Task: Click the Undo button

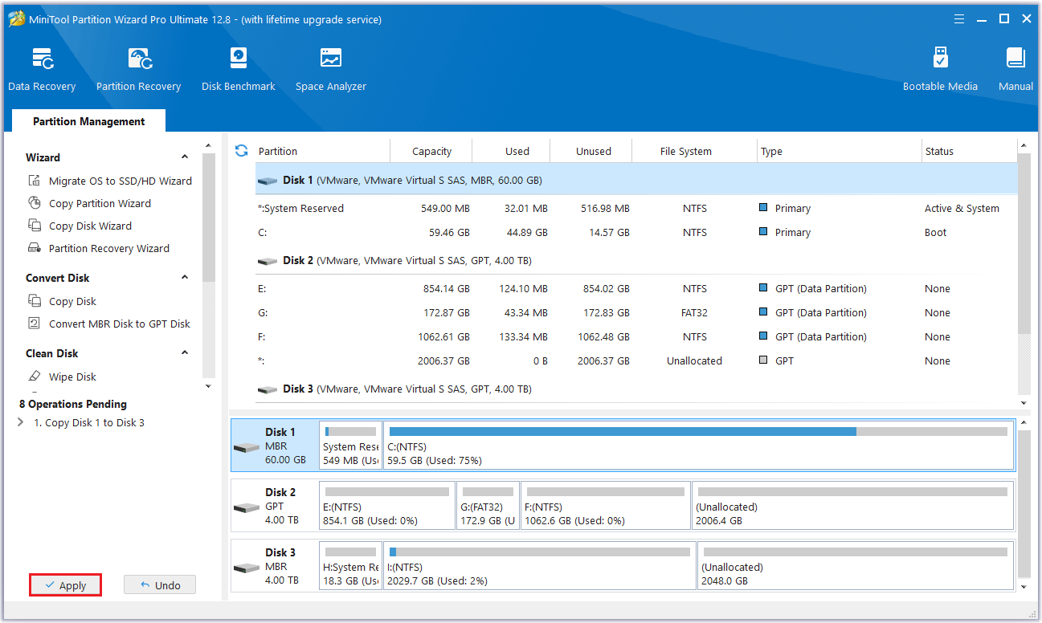Action: [x=160, y=585]
